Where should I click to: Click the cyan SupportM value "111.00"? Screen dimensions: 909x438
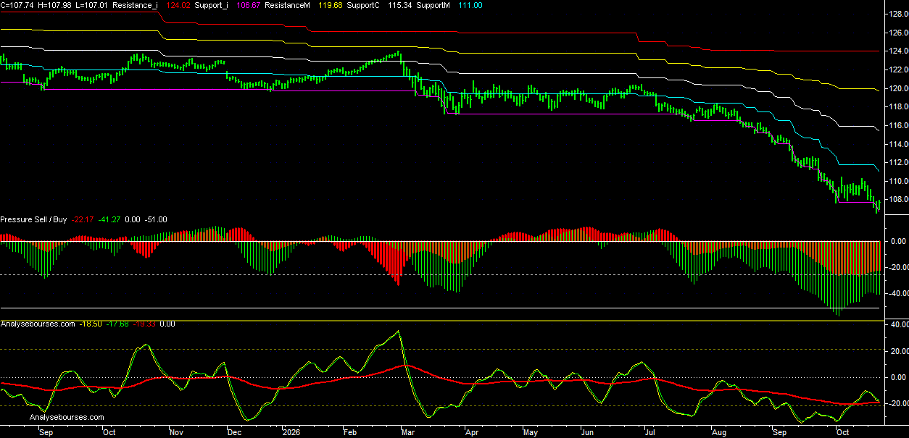coord(470,5)
